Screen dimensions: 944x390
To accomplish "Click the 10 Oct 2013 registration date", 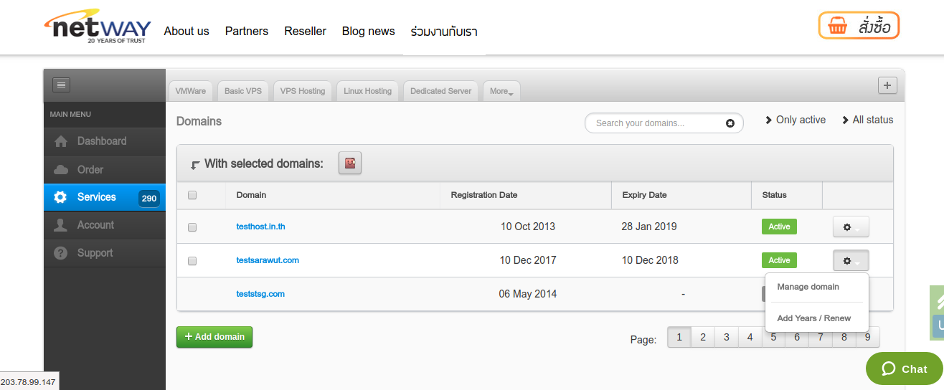I will (528, 227).
